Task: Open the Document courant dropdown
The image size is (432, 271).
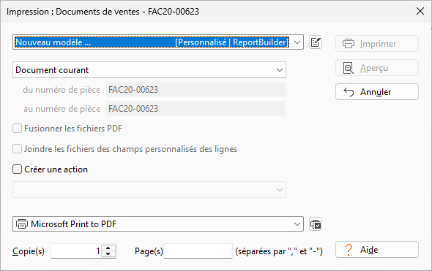Action: pyautogui.click(x=149, y=70)
